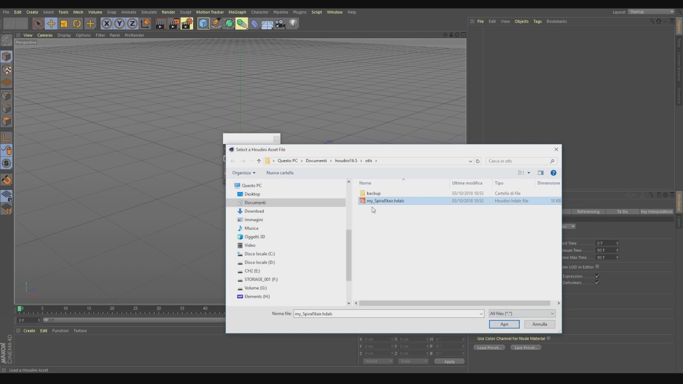Screen dimensions: 683x384
Task: Click the timeline playhead marker at frame 0
Action: 20,308
